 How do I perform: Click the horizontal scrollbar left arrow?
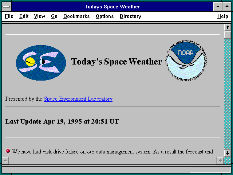click(5, 161)
